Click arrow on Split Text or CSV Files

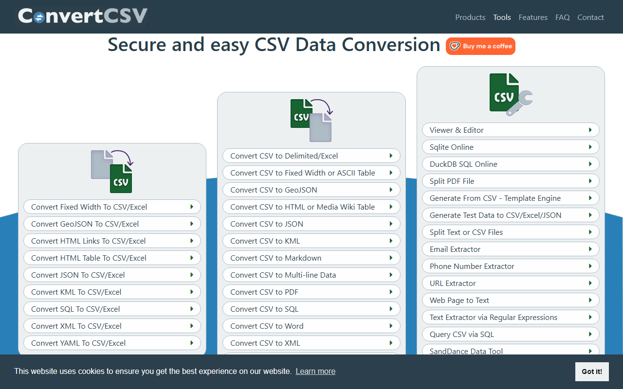point(590,232)
